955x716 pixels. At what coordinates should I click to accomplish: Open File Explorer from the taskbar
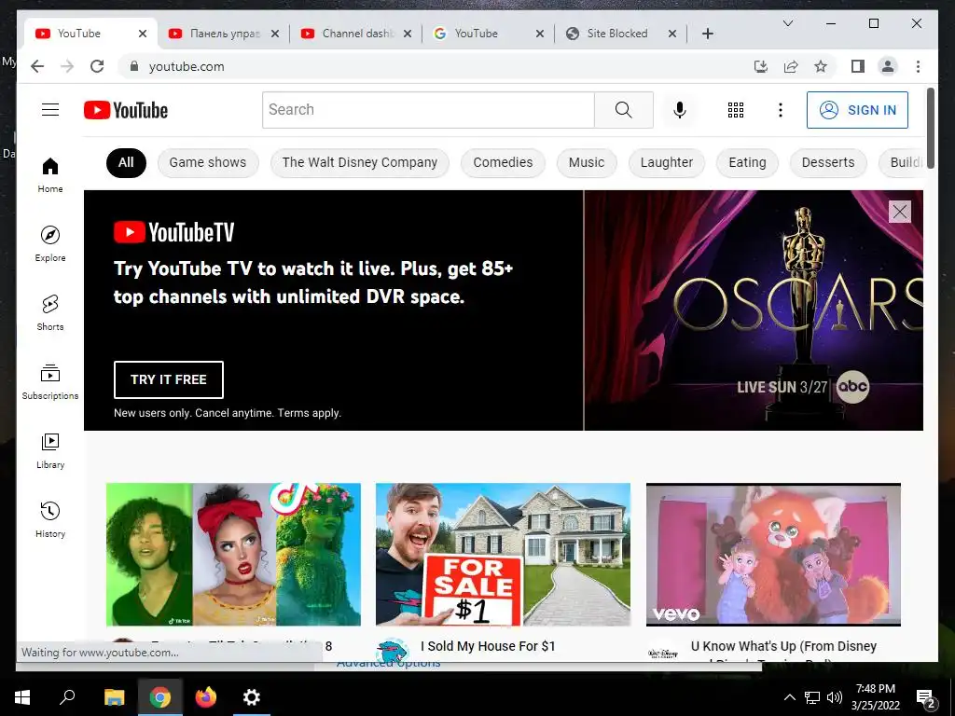click(114, 697)
